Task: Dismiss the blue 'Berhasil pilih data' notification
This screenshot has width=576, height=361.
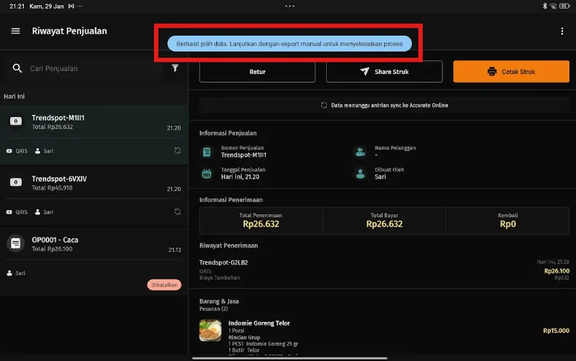Action: click(290, 44)
